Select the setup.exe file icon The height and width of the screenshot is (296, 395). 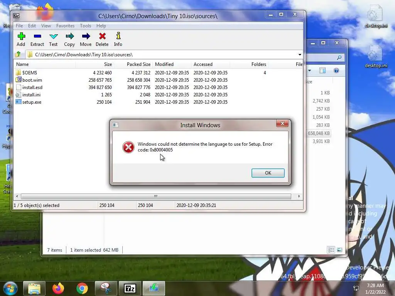(x=18, y=102)
